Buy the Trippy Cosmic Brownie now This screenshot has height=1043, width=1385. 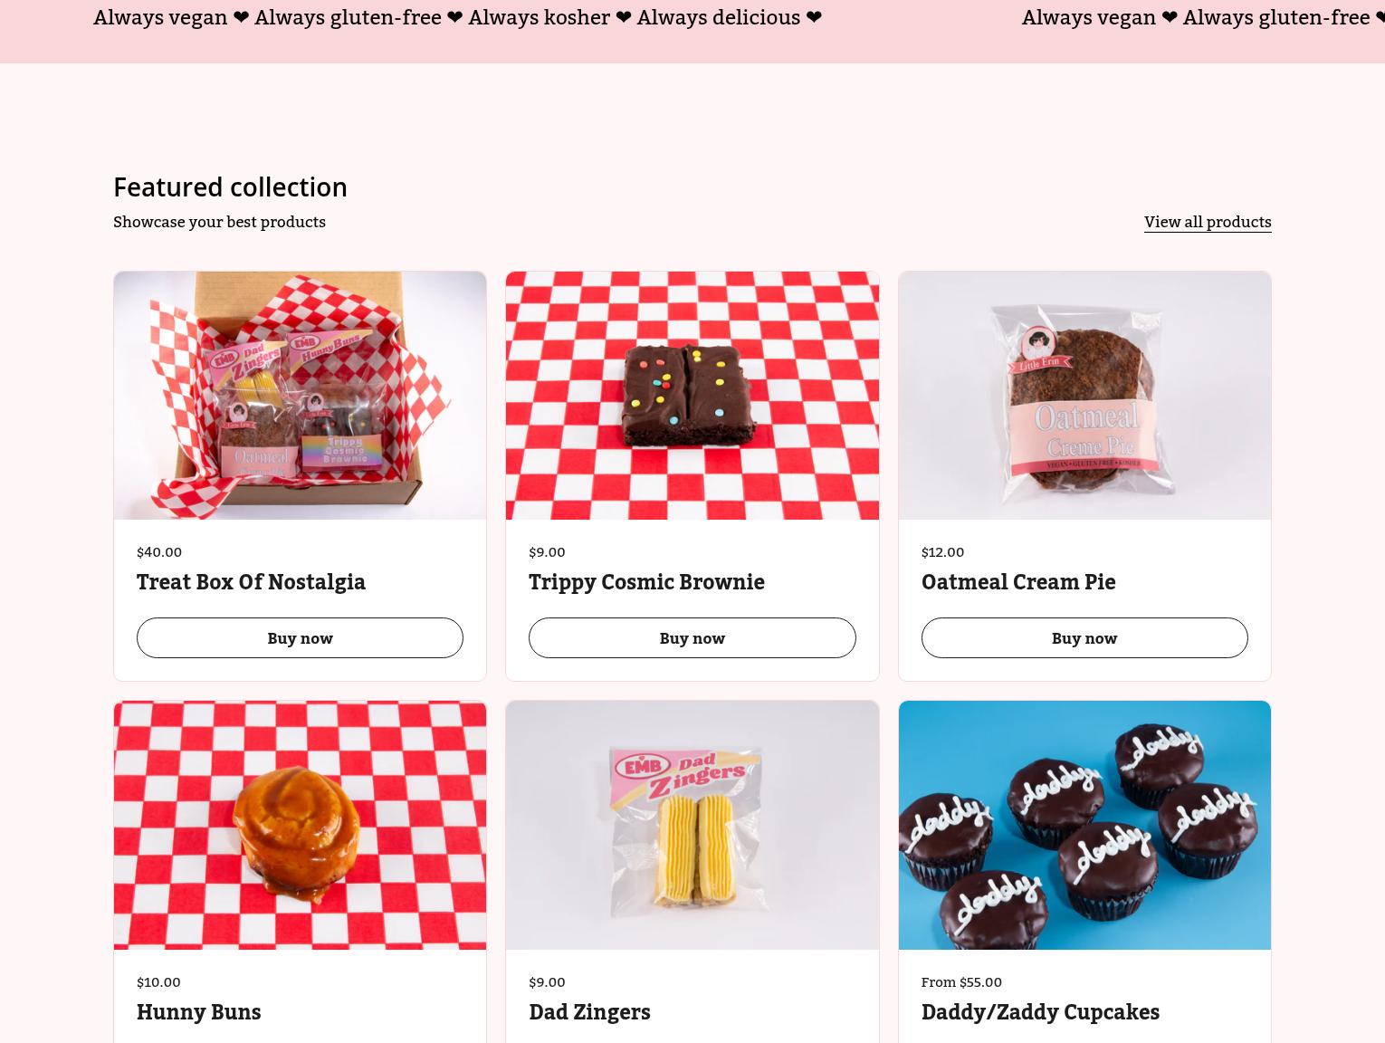[x=692, y=638]
